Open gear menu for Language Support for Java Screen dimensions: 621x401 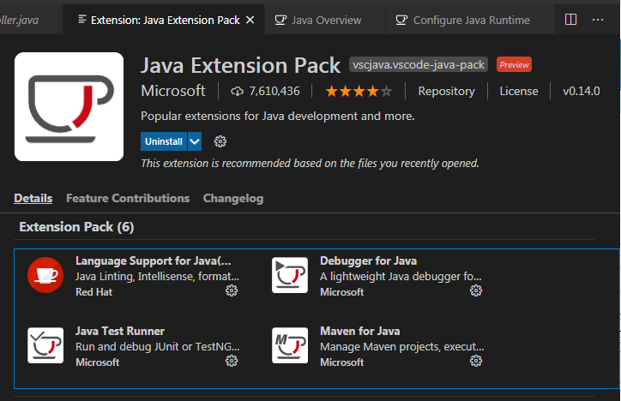click(x=232, y=291)
